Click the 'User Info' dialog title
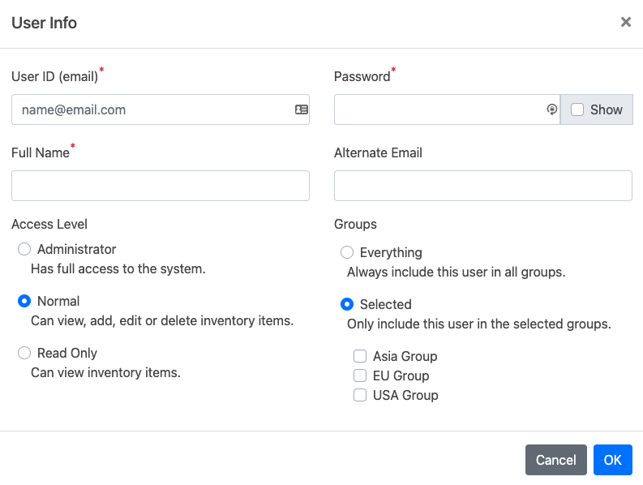 (45, 23)
